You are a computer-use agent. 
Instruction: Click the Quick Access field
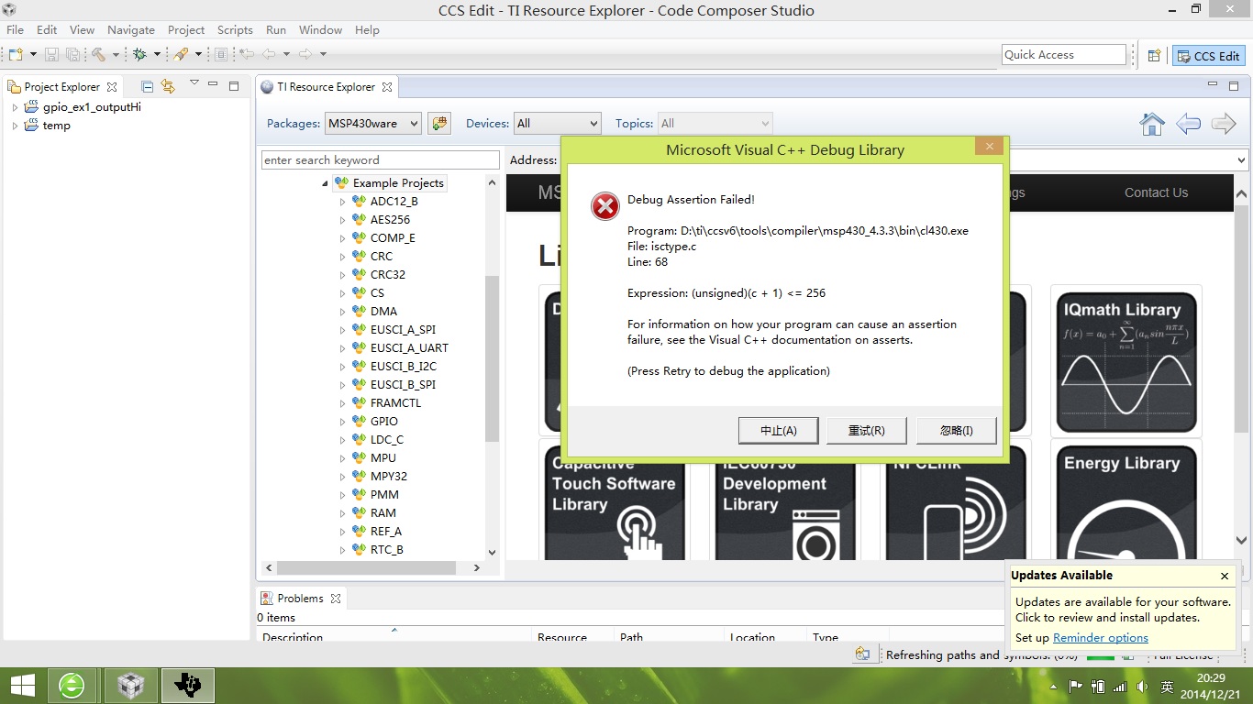click(x=1064, y=55)
